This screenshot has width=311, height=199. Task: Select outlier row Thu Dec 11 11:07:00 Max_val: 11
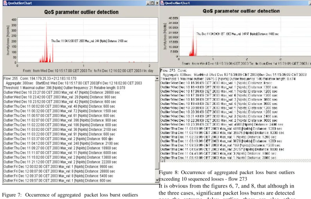click(x=60, y=152)
